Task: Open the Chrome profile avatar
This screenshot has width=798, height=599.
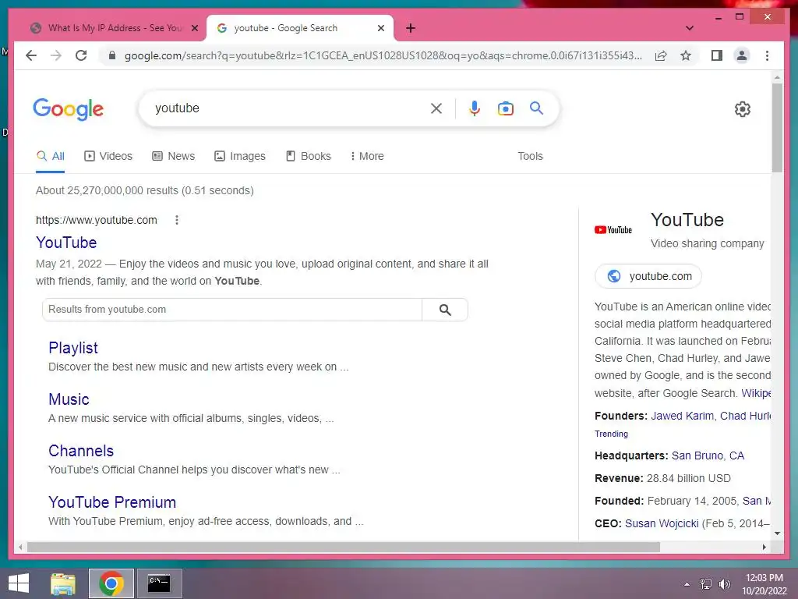Action: [x=742, y=55]
